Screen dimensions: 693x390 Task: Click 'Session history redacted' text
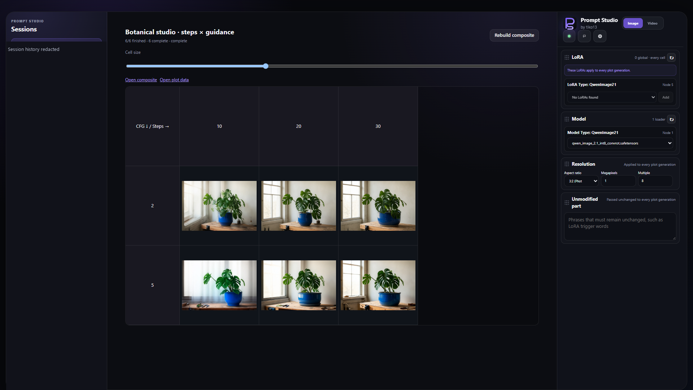[34, 49]
